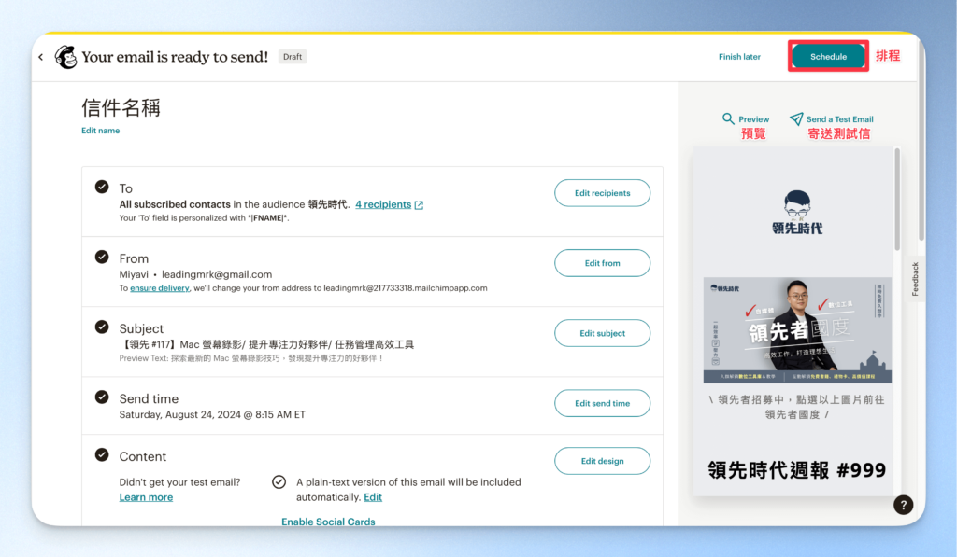Click the Mailchimp monkey logo
Image resolution: width=957 pixels, height=557 pixels.
(x=66, y=57)
